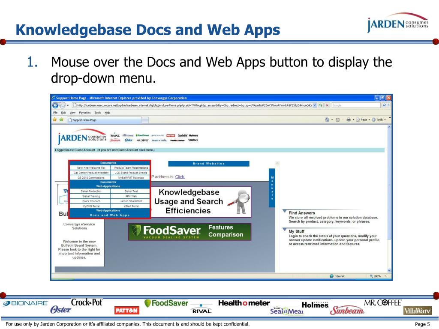This screenshot has height=329, width=439.
Task: Click the Print icon in command bar
Action: (x=349, y=120)
